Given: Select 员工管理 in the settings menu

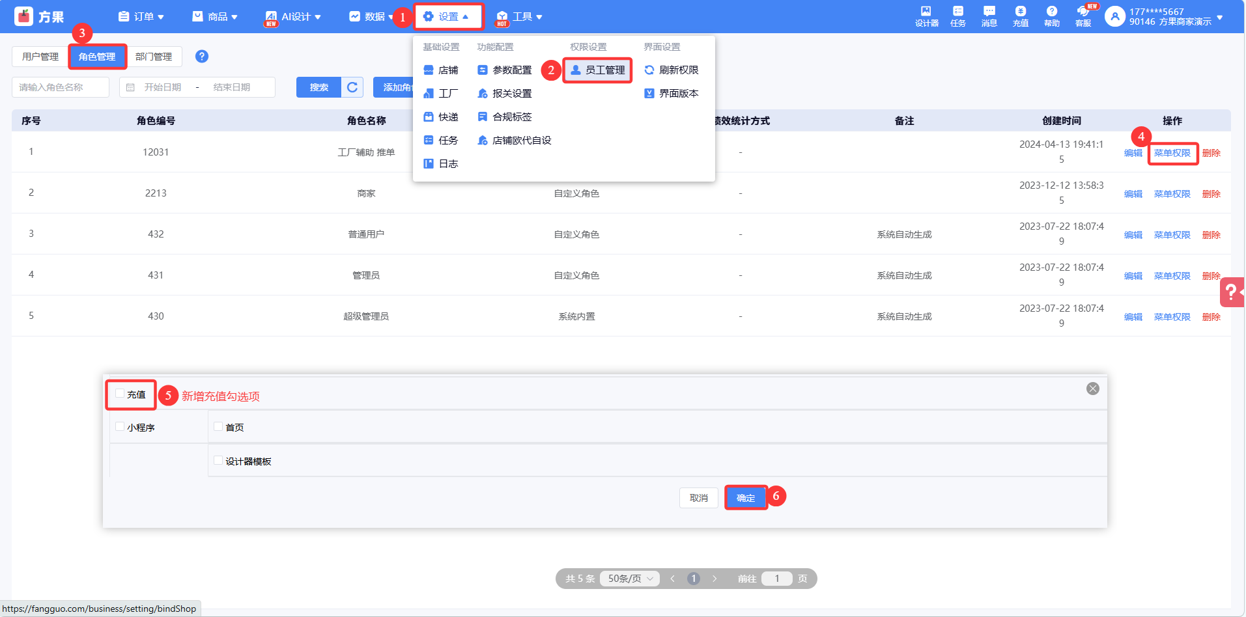Looking at the screenshot, I should click(598, 70).
